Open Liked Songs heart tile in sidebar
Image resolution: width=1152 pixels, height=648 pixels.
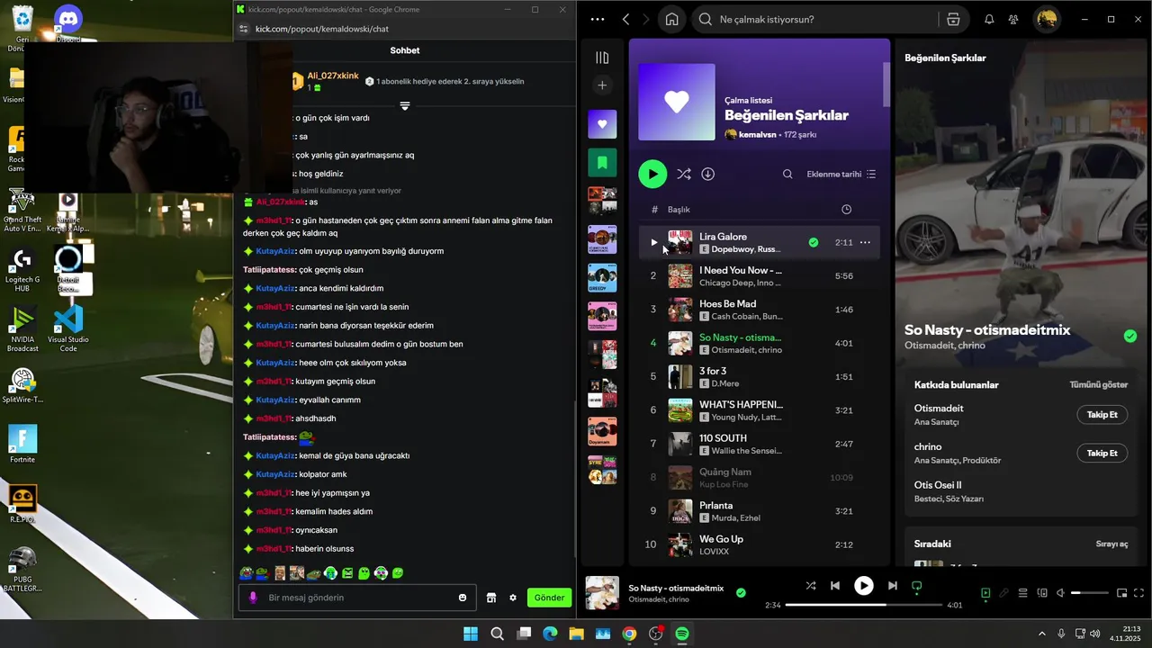602,124
